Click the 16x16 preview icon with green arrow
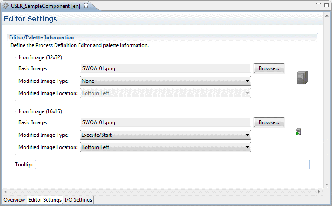332x206 pixels. pyautogui.click(x=298, y=132)
